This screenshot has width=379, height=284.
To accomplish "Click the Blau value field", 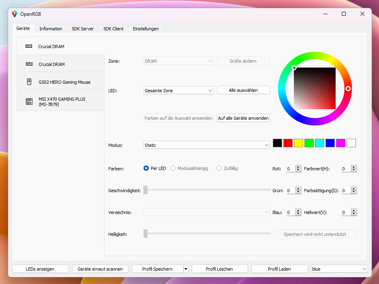I will pos(291,212).
